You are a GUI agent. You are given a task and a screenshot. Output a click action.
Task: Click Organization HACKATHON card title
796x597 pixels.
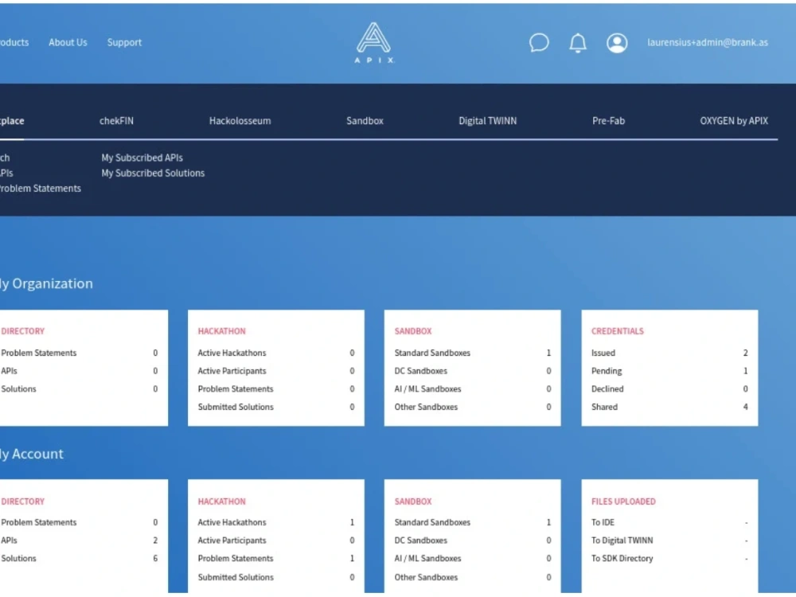(x=222, y=331)
